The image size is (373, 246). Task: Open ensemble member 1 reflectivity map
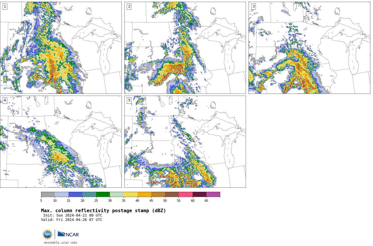tap(61, 48)
